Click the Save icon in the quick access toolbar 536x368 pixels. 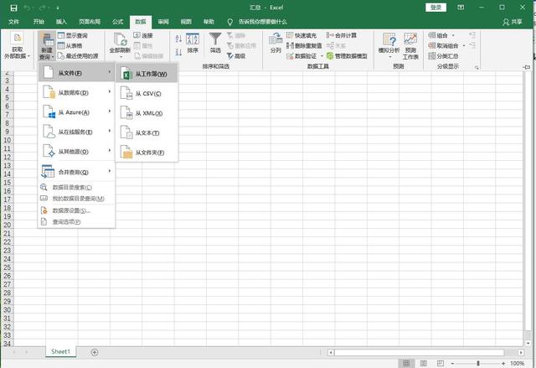coord(13,8)
